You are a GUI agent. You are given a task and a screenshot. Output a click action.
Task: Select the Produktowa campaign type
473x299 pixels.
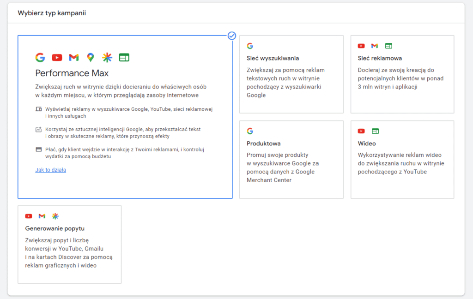[291, 160]
